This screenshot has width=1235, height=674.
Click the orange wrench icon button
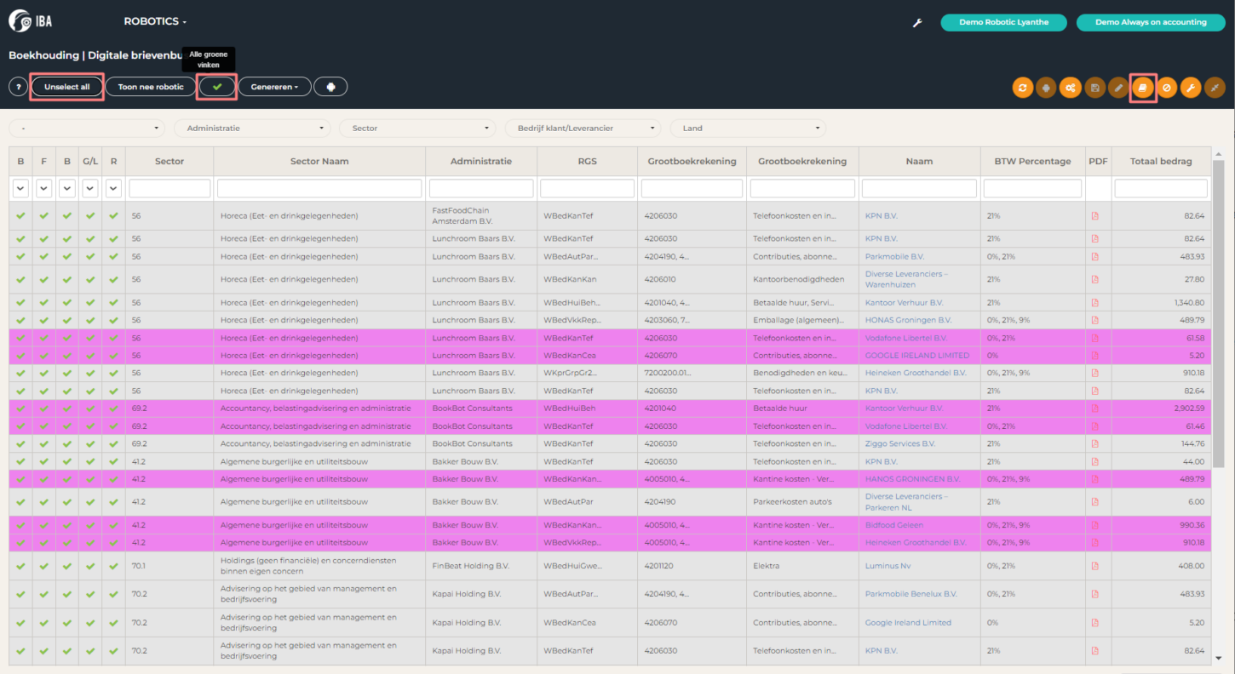click(x=1191, y=88)
